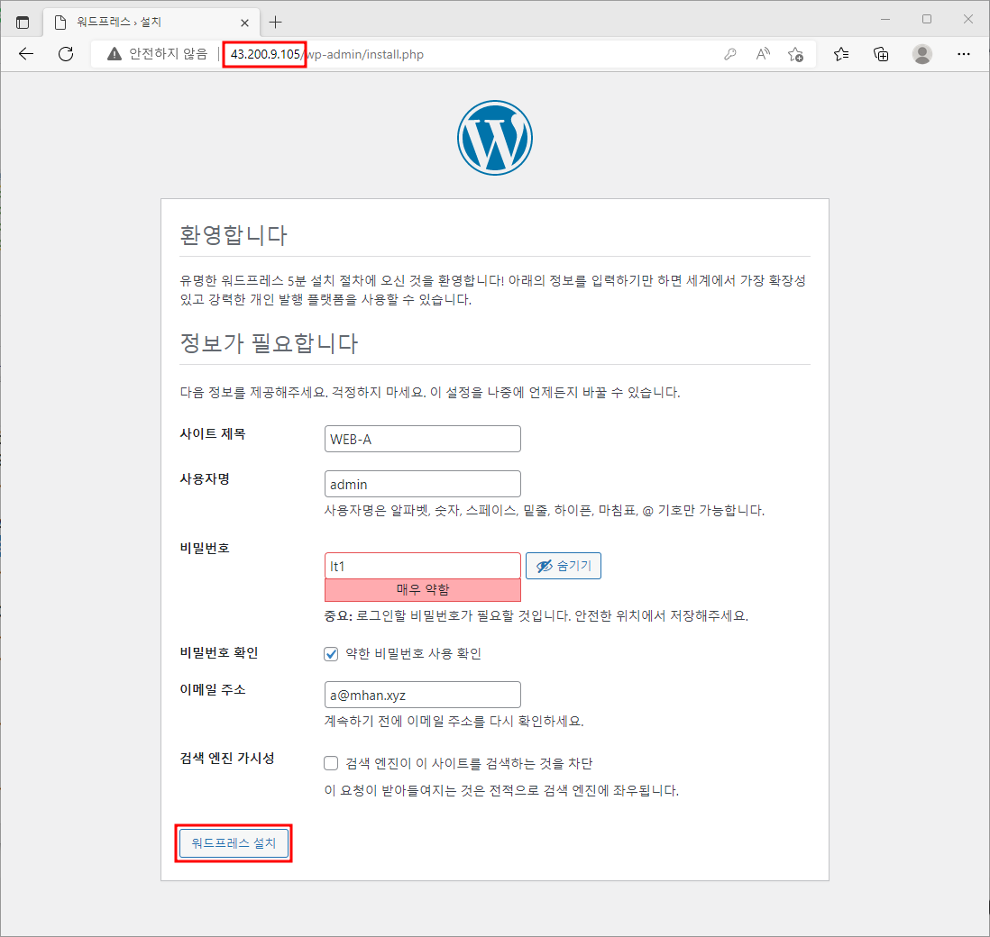This screenshot has width=990, height=937.
Task: Open the Favorites list icon
Action: pyautogui.click(x=841, y=54)
